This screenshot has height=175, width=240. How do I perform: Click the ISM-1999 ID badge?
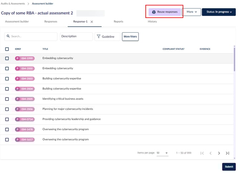[x=25, y=58]
